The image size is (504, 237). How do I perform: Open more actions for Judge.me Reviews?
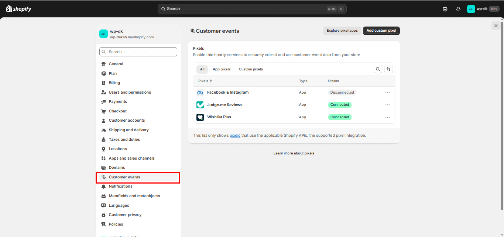(387, 105)
